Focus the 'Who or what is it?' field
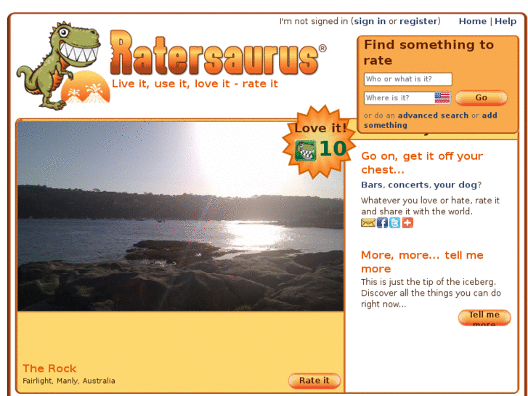 [407, 79]
